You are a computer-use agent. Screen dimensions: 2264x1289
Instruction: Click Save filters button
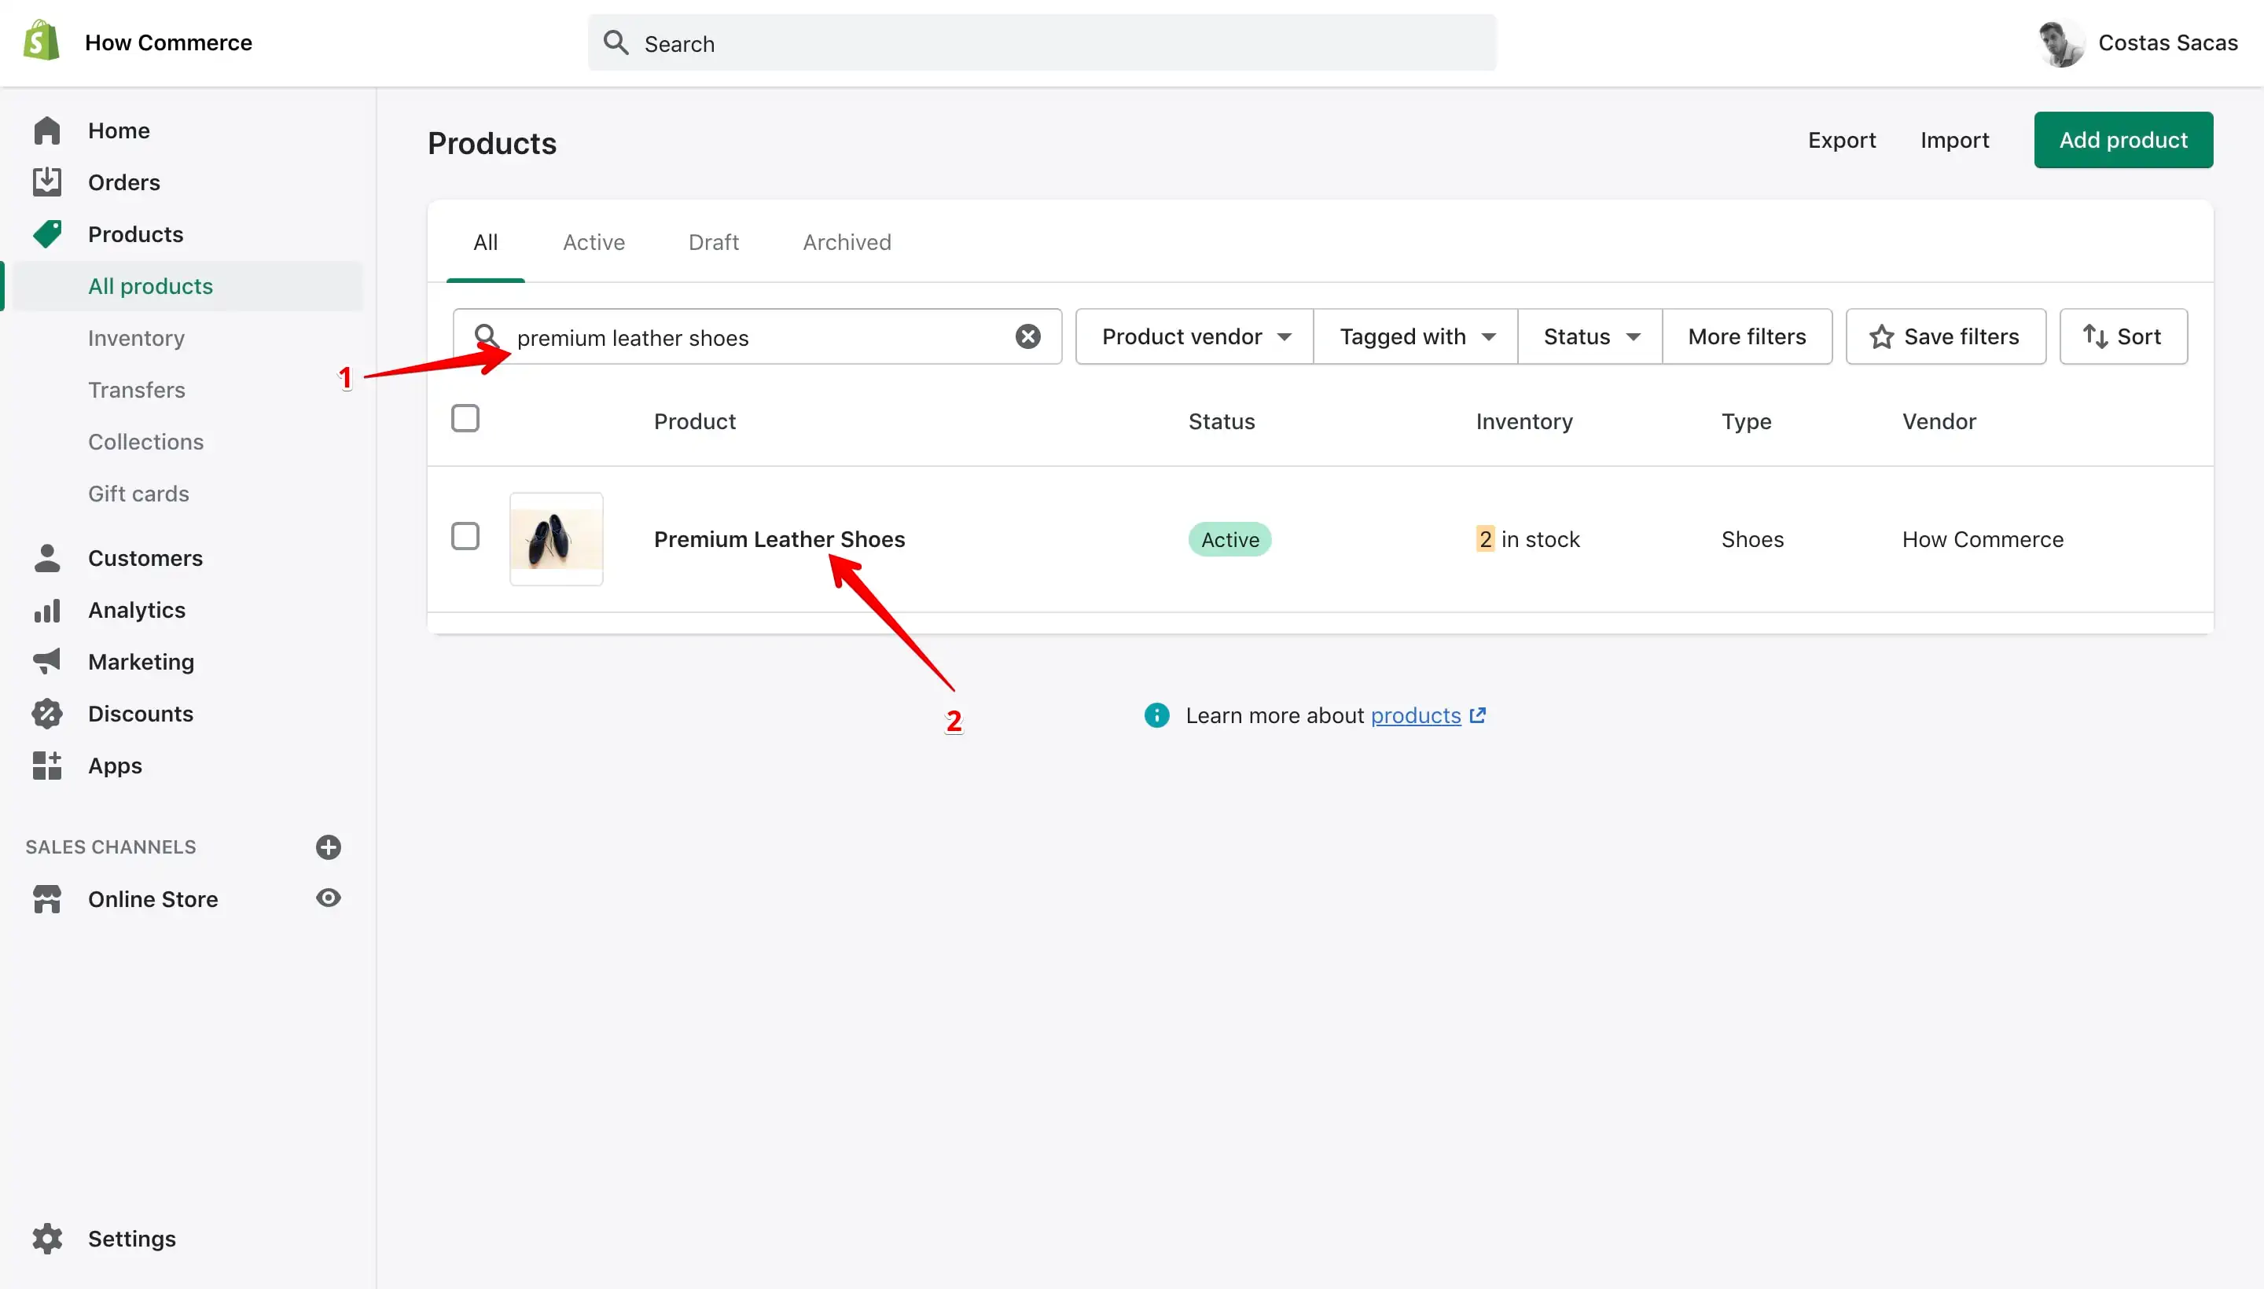1946,336
